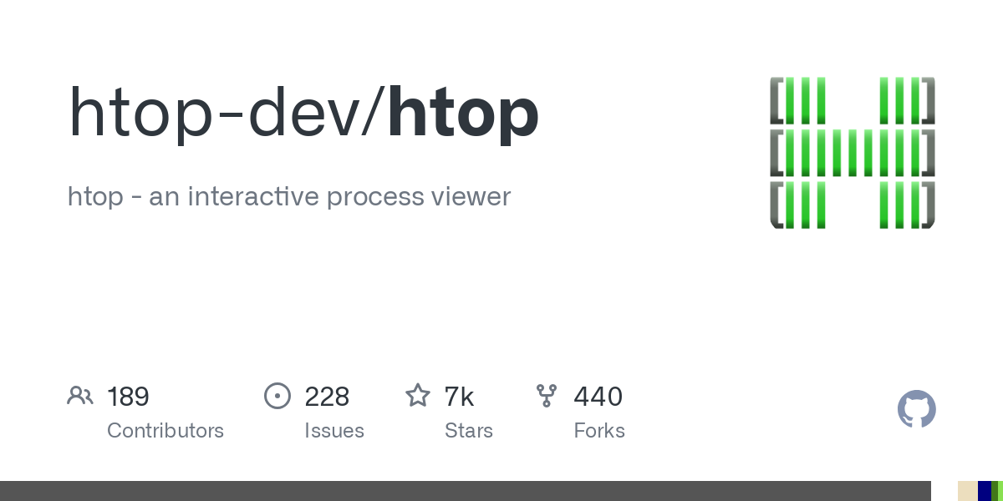The image size is (1003, 501).
Task: Click the 440 forks count
Action: pyautogui.click(x=598, y=397)
